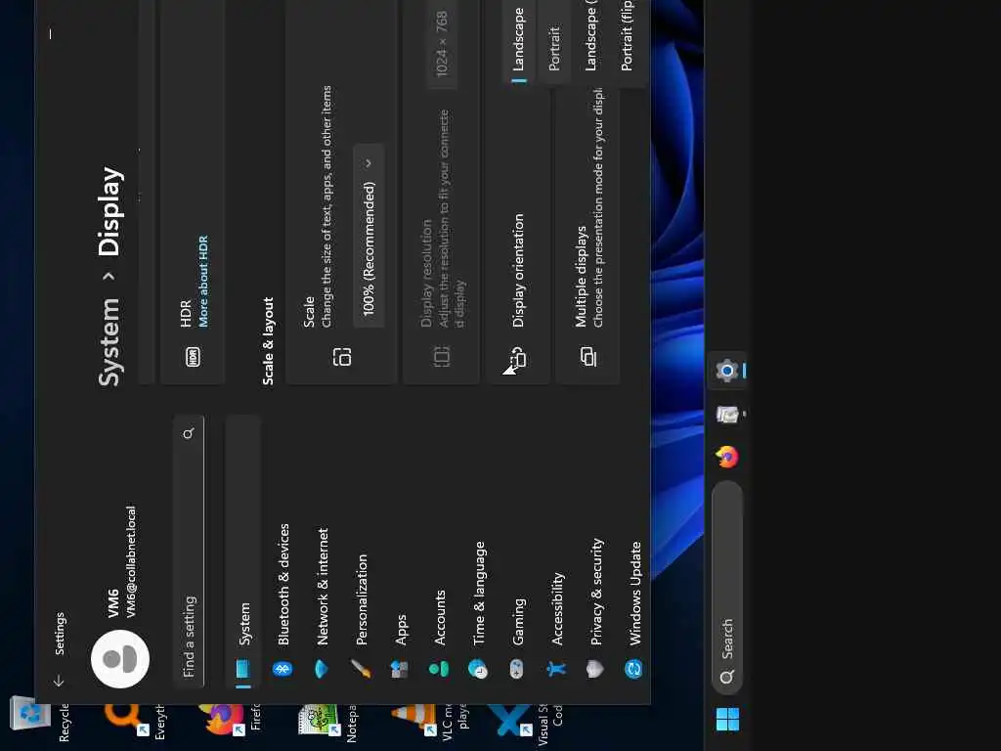Open the HDR settings card
The image size is (1001, 751).
click(x=193, y=192)
